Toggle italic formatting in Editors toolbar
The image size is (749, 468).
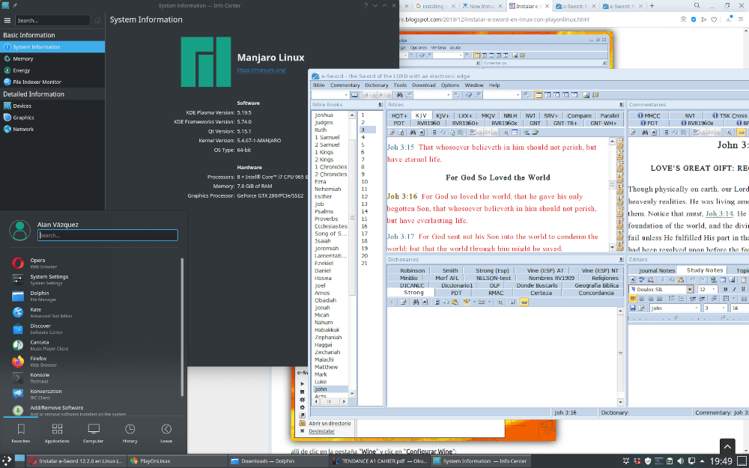coord(734,289)
